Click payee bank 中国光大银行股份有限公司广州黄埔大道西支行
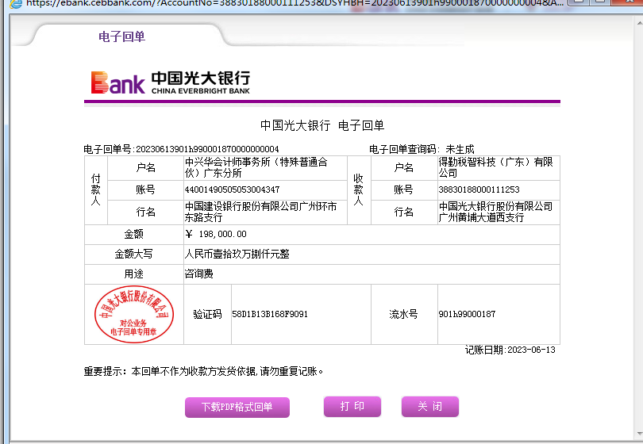 click(x=496, y=212)
